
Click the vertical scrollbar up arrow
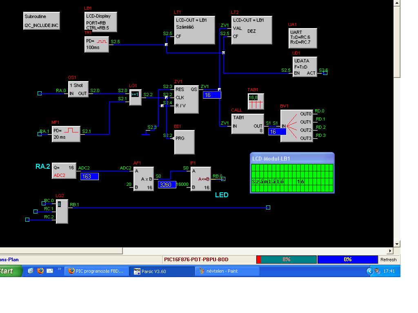(397, 3)
